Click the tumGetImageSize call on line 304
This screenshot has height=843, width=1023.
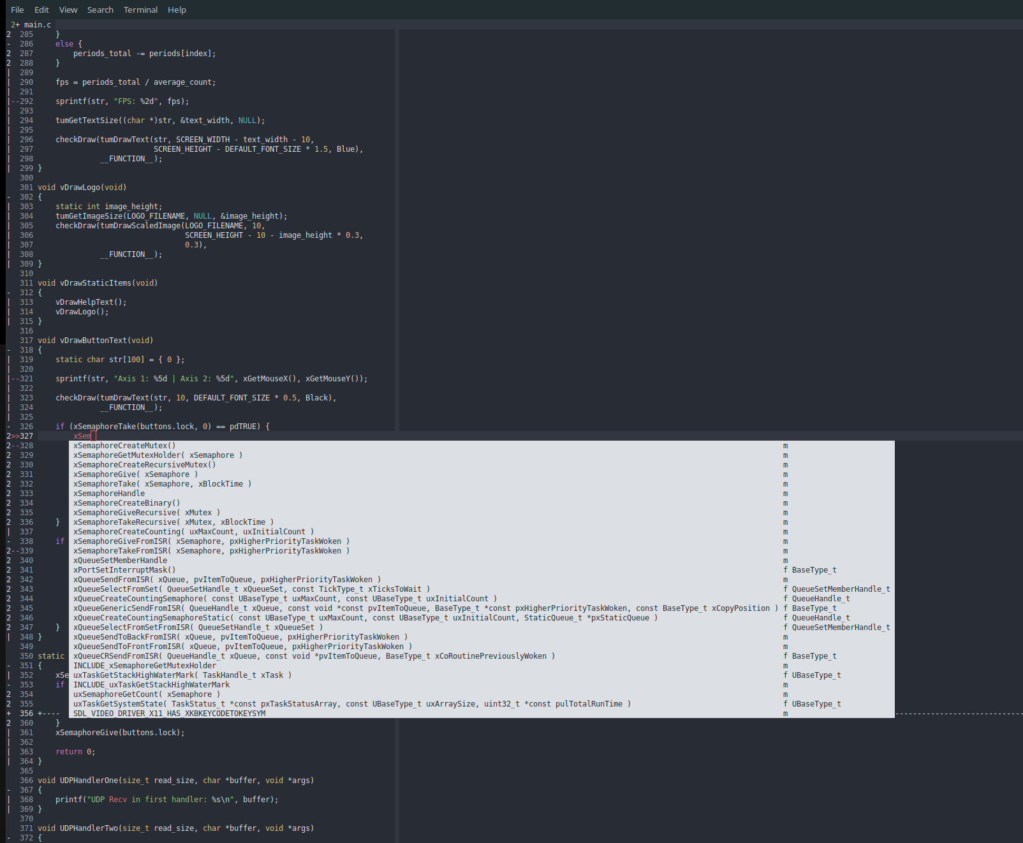172,216
